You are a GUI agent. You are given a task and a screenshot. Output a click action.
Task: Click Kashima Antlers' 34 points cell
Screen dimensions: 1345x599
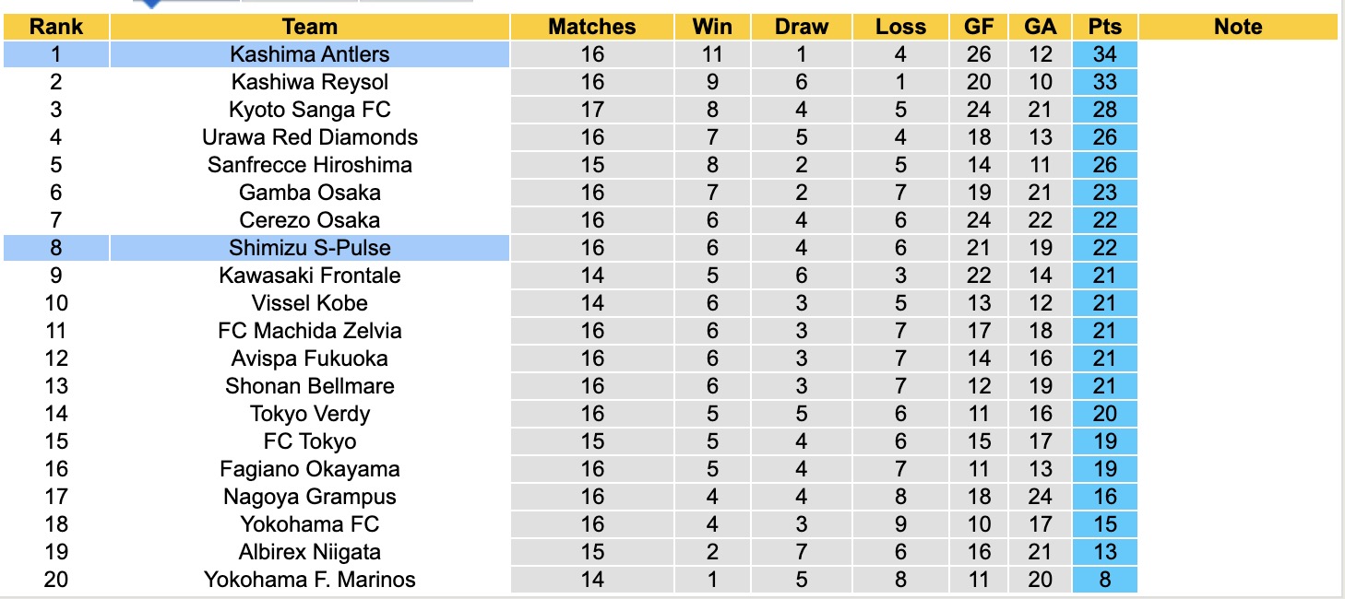(1104, 54)
